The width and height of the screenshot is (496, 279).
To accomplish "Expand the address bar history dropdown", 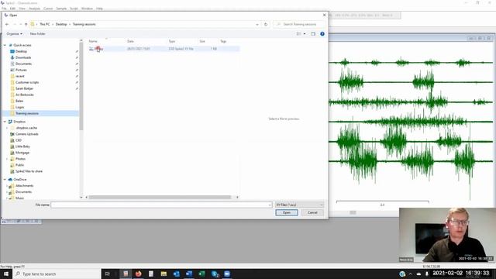I will (x=257, y=24).
